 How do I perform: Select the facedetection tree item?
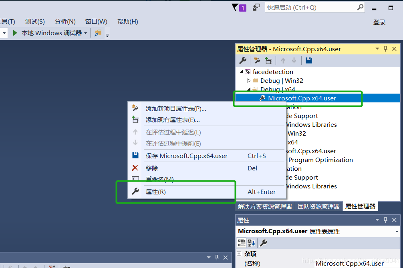(x=273, y=72)
